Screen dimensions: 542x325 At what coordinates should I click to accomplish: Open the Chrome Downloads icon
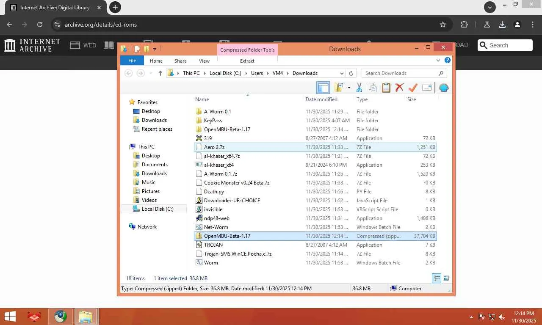502,25
